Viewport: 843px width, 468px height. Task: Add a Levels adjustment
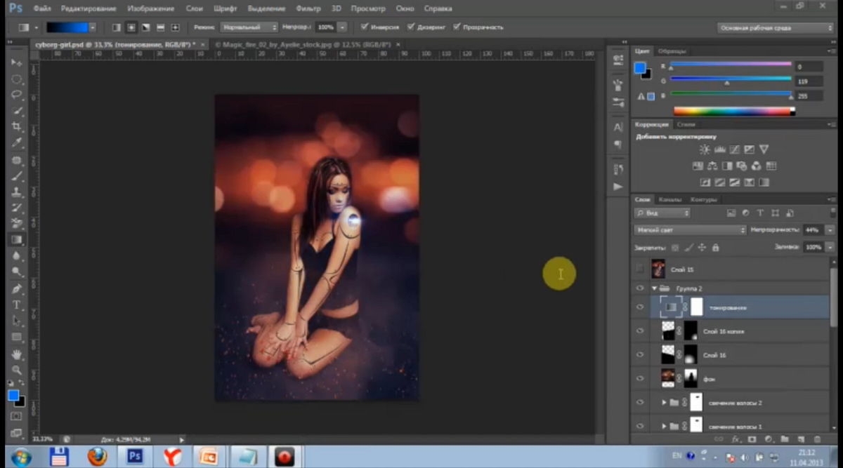point(719,149)
